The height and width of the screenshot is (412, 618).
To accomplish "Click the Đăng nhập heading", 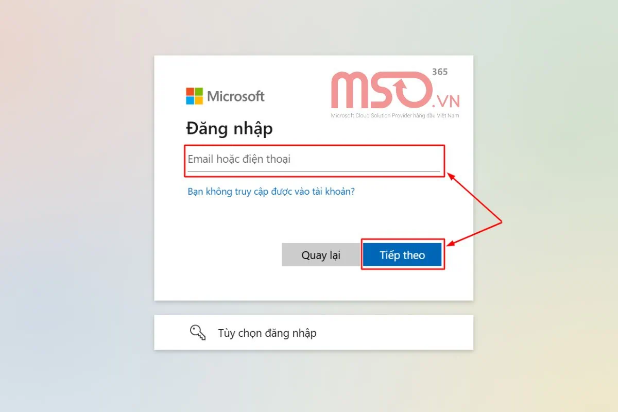I will coord(230,128).
